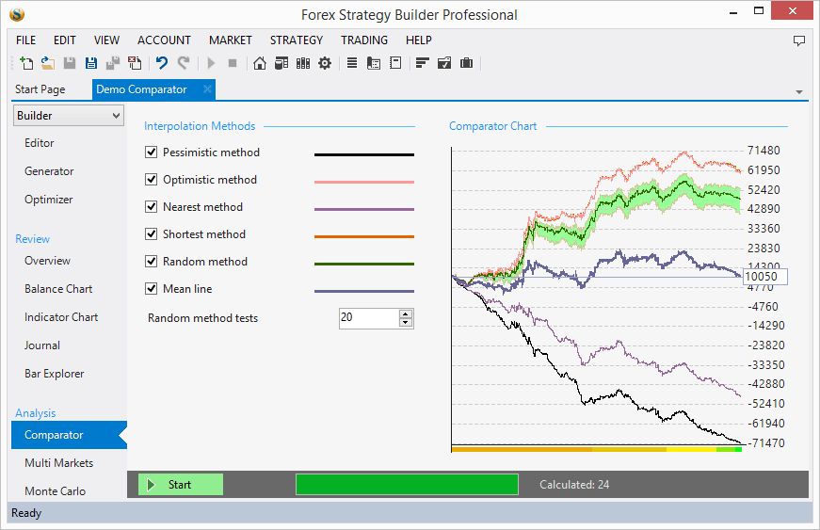820x530 pixels.
Task: Click the Open strategy folder icon
Action: pos(48,63)
